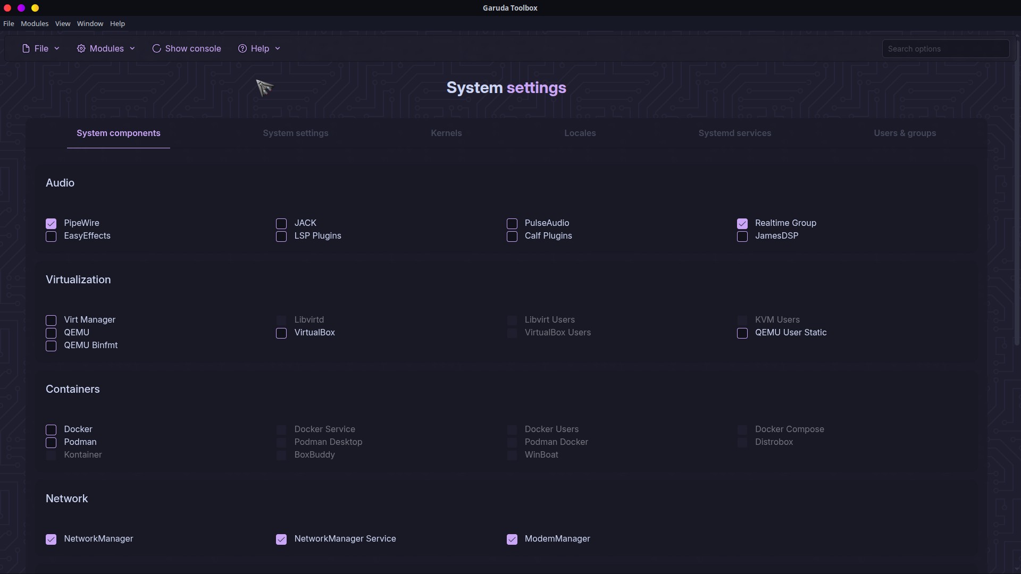Open File in the top menu bar
1021x574 pixels.
9,23
